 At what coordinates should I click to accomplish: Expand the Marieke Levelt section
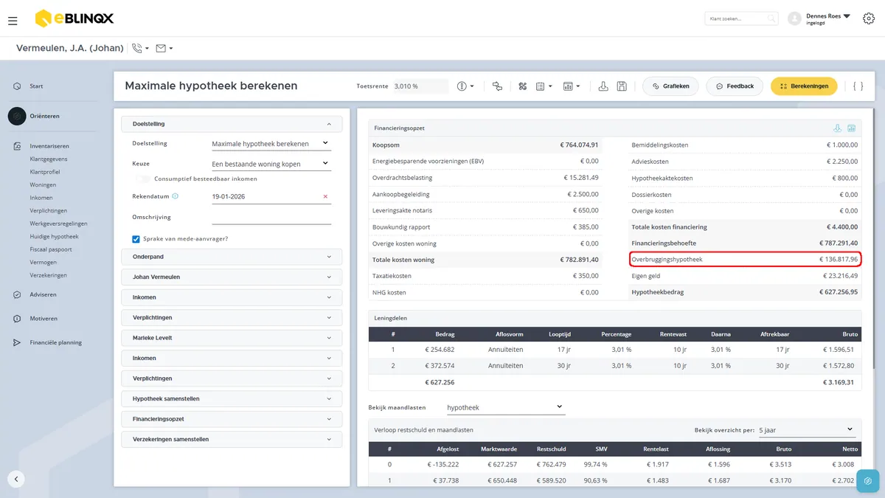click(x=232, y=338)
